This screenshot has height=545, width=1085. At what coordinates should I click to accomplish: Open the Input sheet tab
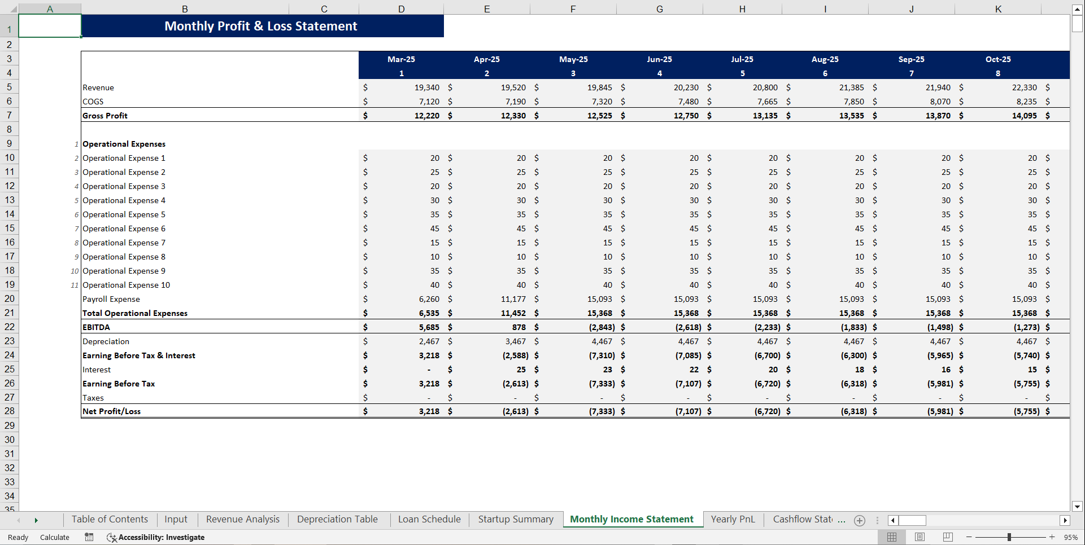point(176,519)
